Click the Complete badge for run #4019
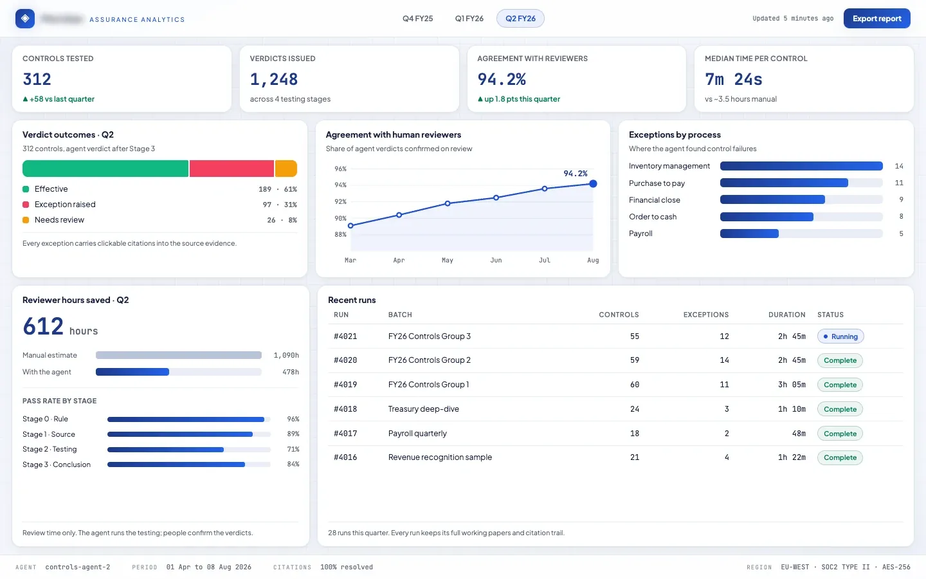The image size is (926, 579). 840,385
